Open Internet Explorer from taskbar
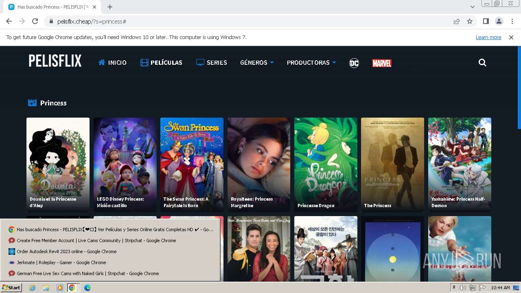521x293 pixels. pos(32,288)
